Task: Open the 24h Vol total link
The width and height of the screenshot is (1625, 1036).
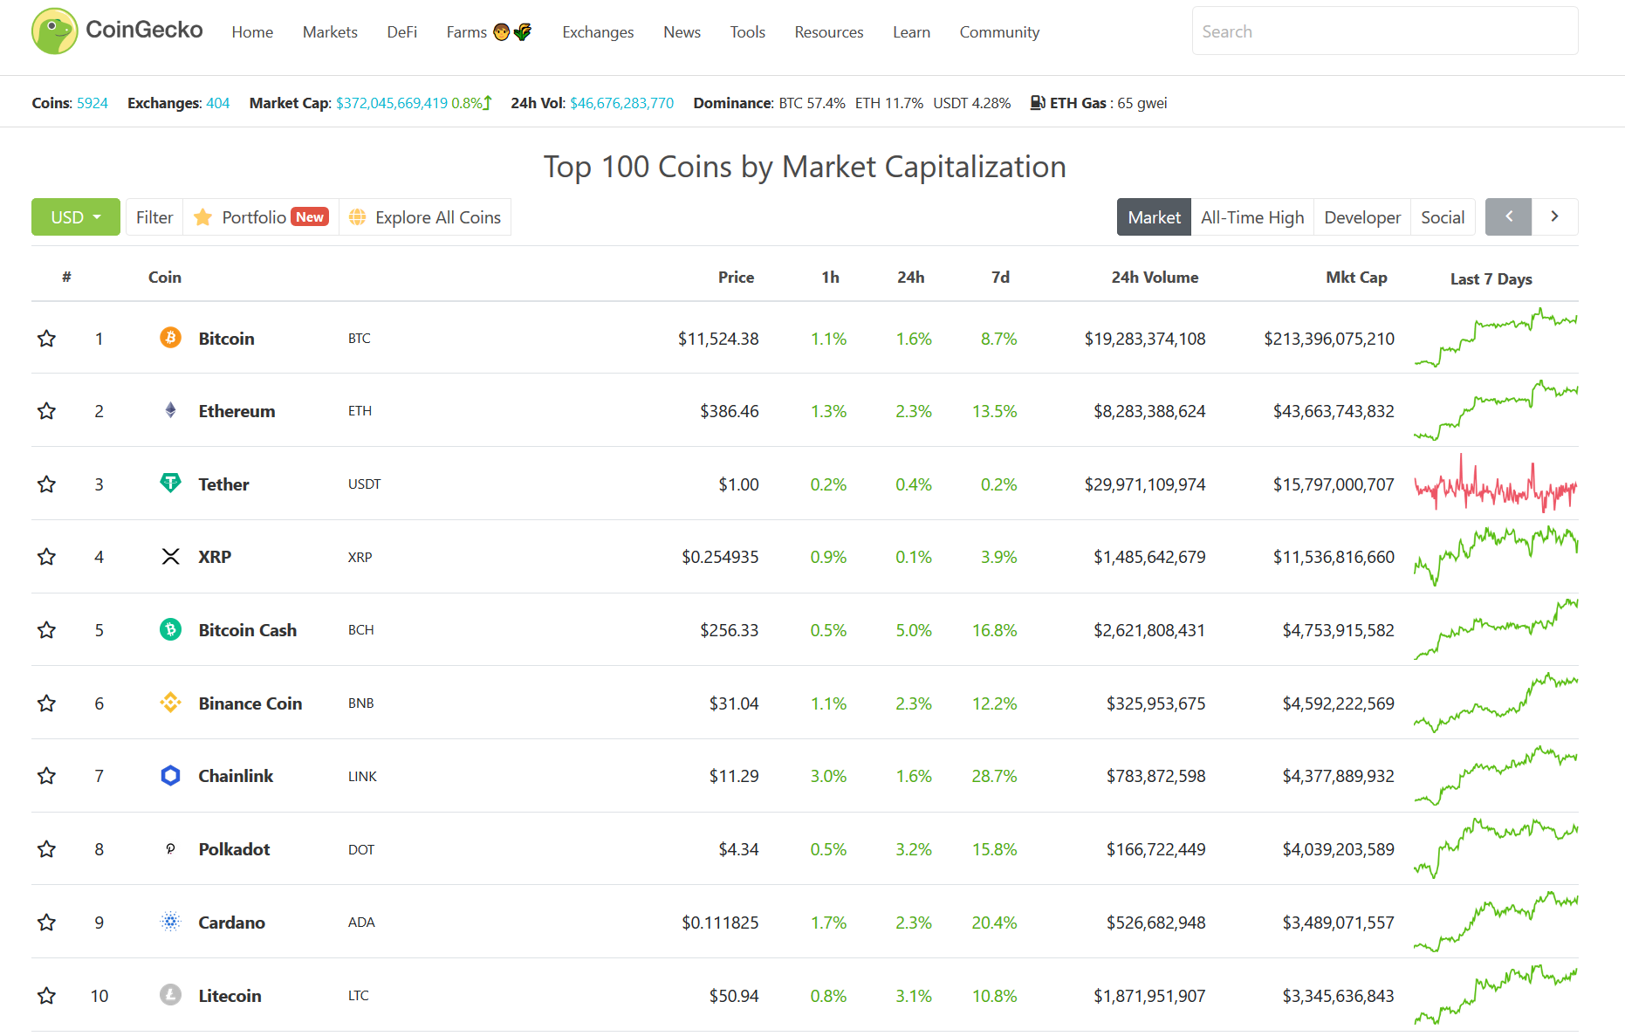Action: point(622,103)
